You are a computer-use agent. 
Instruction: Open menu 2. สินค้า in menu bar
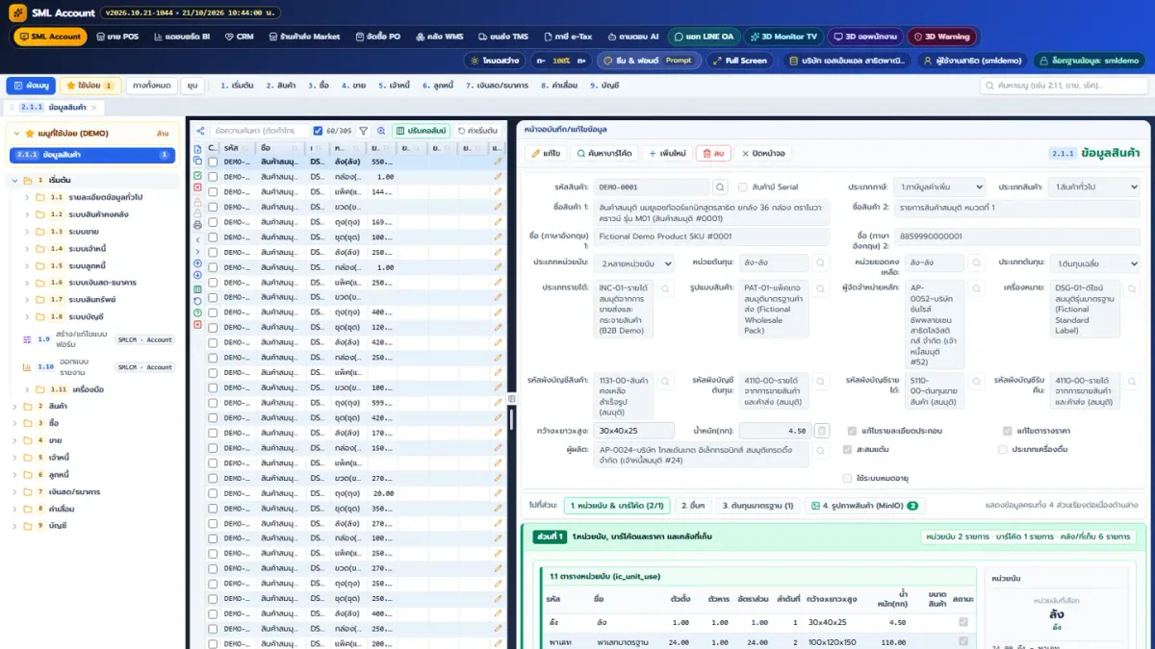pos(281,86)
